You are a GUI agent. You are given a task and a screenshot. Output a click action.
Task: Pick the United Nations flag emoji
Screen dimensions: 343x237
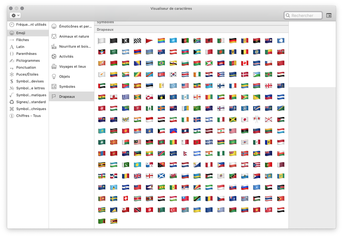173,41
